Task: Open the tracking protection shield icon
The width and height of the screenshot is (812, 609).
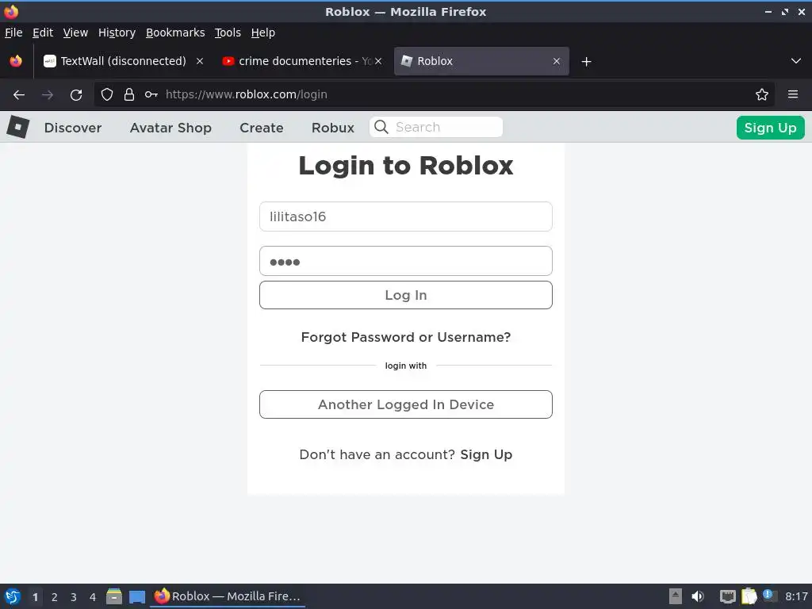Action: (107, 94)
